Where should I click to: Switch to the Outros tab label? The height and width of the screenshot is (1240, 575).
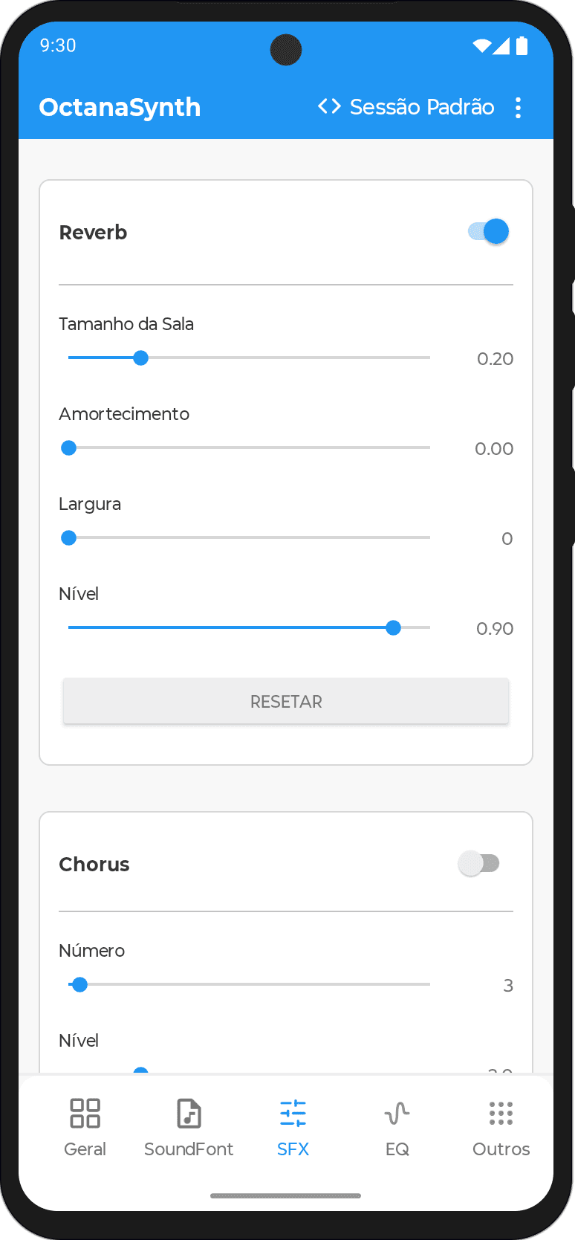[501, 1149]
